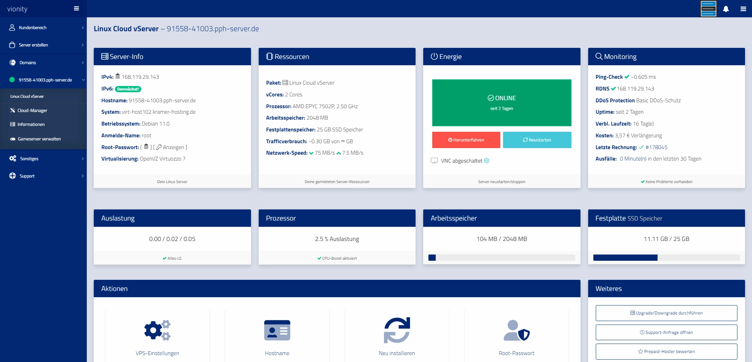Click the VNC monitor icon
This screenshot has width=752, height=362.
click(434, 161)
